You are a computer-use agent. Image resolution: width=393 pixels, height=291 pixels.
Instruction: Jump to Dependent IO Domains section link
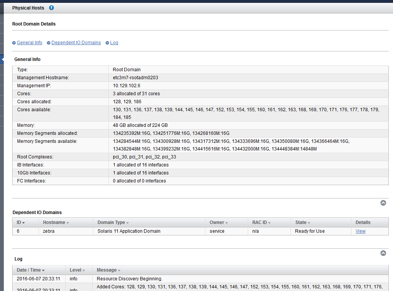[76, 43]
